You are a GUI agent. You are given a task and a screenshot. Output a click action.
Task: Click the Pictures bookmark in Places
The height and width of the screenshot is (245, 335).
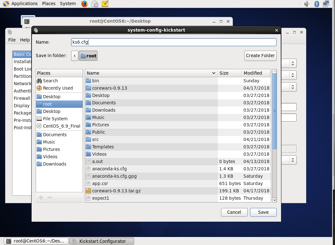tap(59, 149)
